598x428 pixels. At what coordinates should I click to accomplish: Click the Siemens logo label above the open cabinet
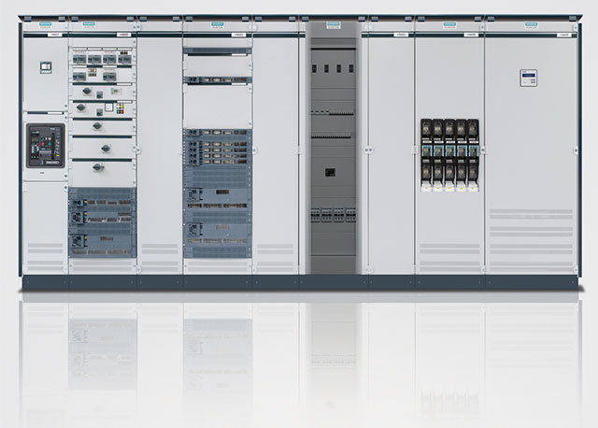coord(334,25)
